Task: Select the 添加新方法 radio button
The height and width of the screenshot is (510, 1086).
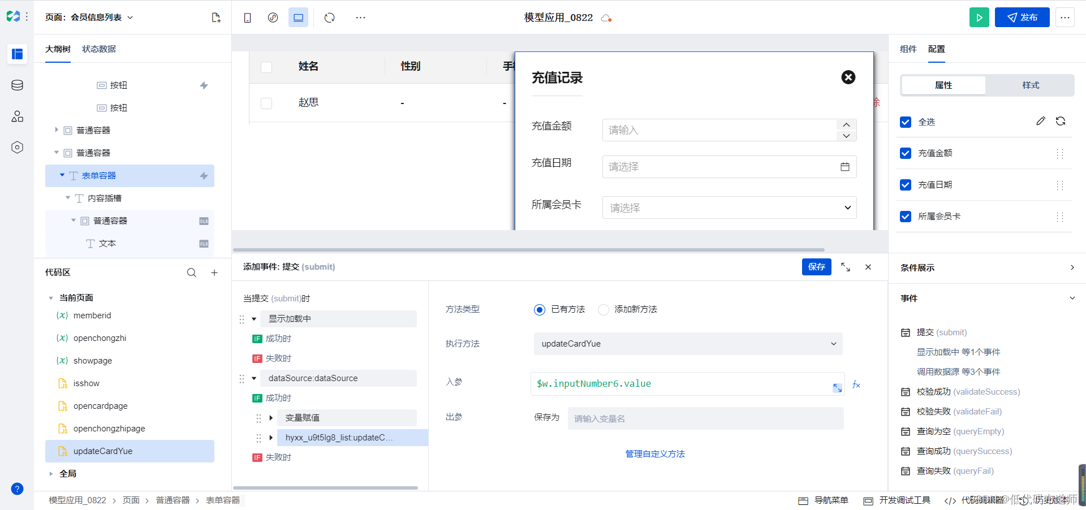Action: pos(604,310)
